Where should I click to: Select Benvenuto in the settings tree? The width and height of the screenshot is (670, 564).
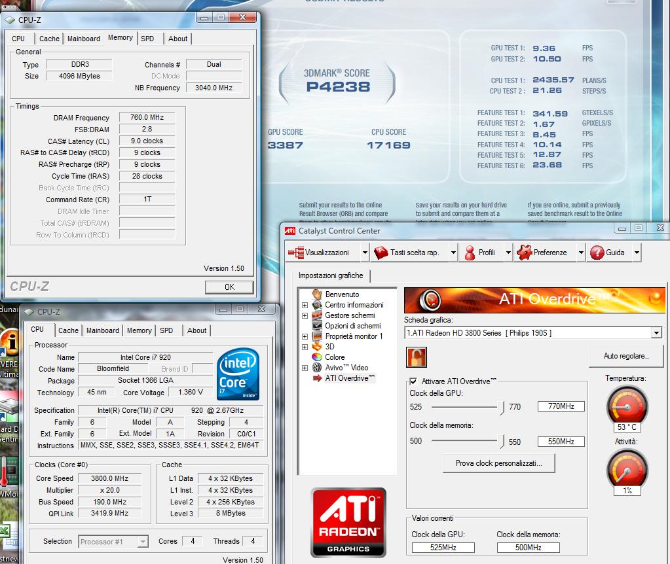pos(342,294)
